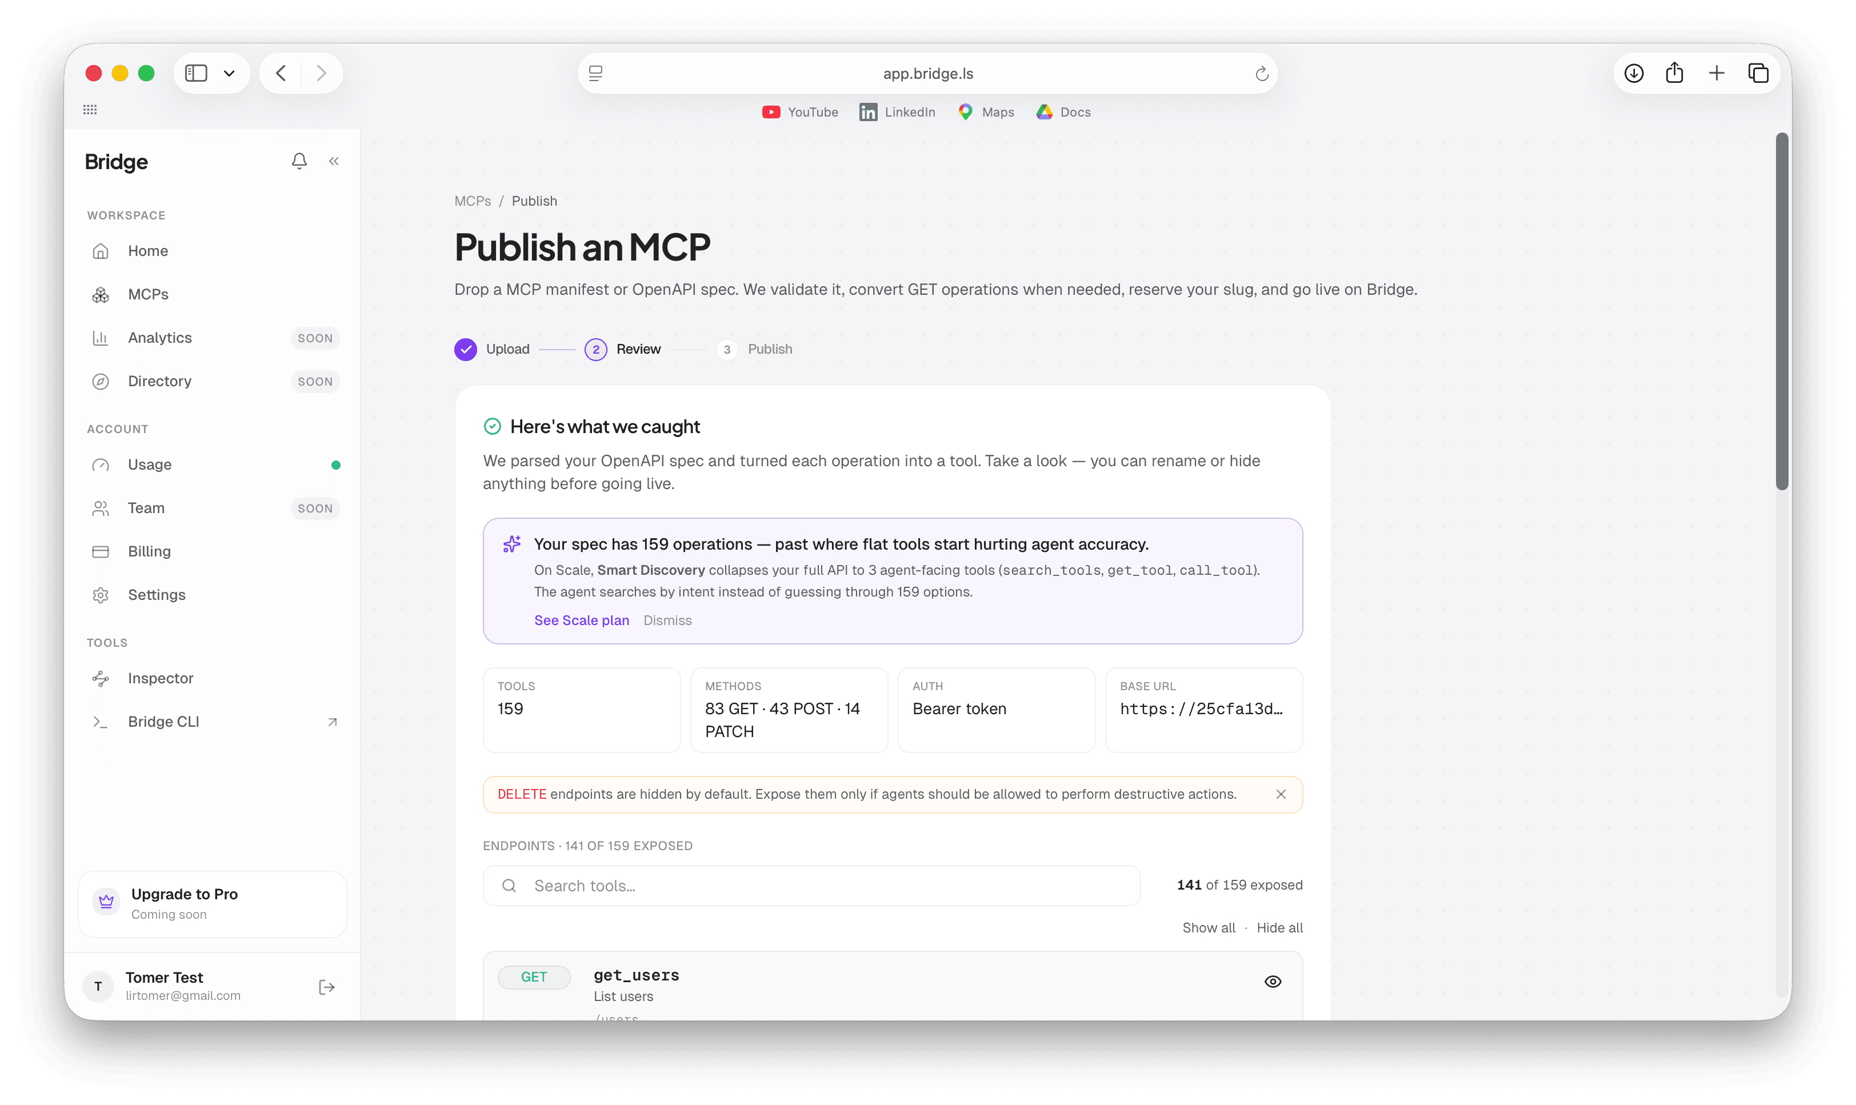Click the Analytics bar chart icon
The image size is (1856, 1105).
[101, 338]
